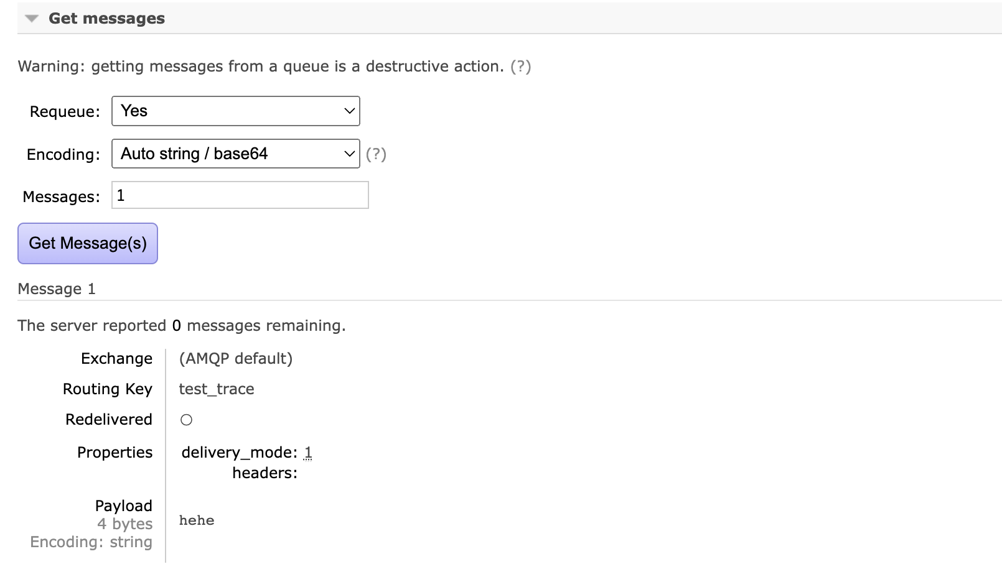This screenshot has width=1002, height=582.
Task: Open help (?) next to destructive warning
Action: (520, 67)
